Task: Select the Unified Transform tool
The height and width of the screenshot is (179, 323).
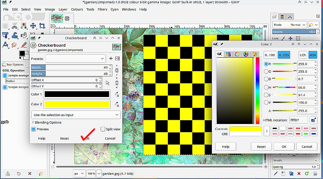Action: click(x=5, y=35)
